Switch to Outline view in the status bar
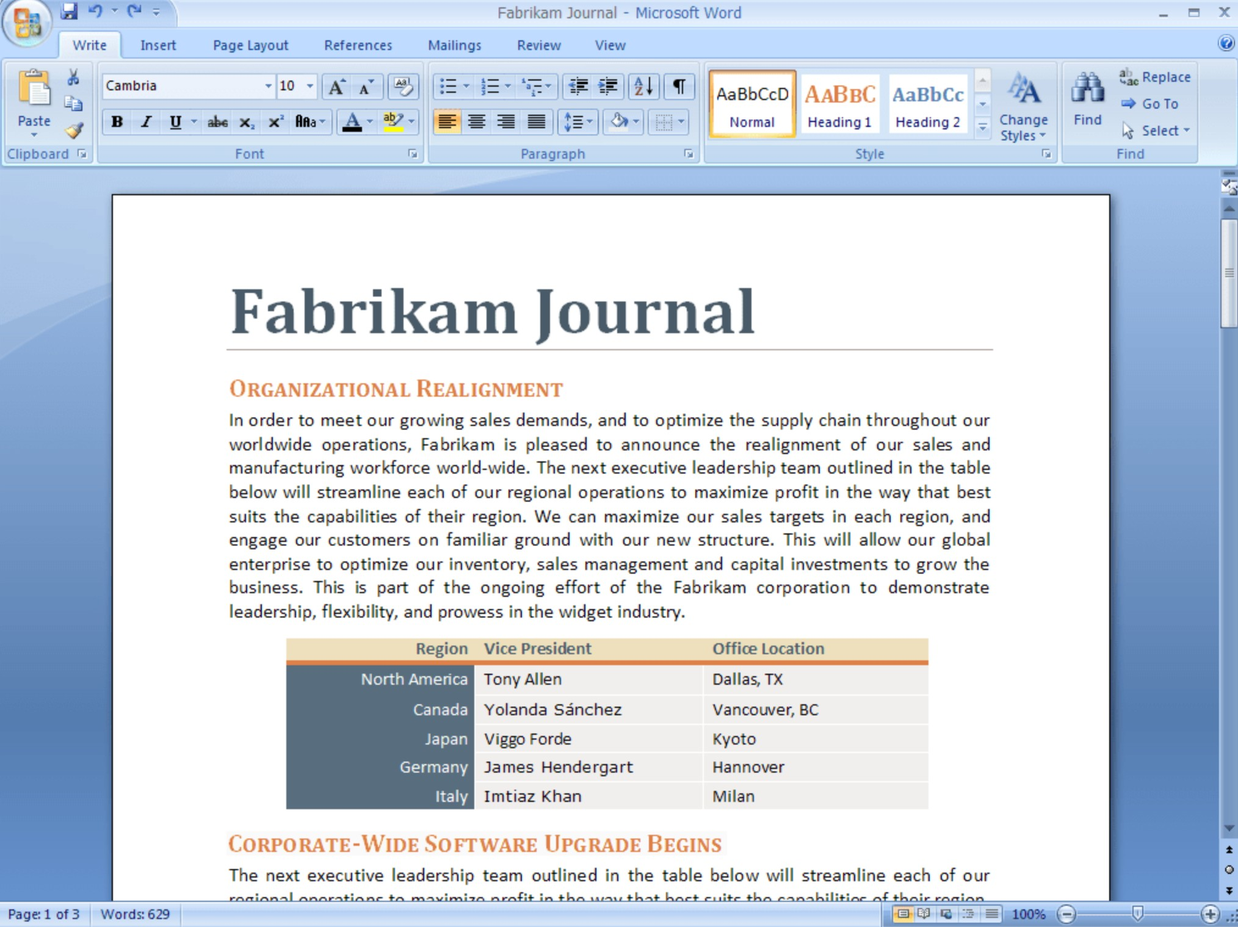 pos(969,914)
